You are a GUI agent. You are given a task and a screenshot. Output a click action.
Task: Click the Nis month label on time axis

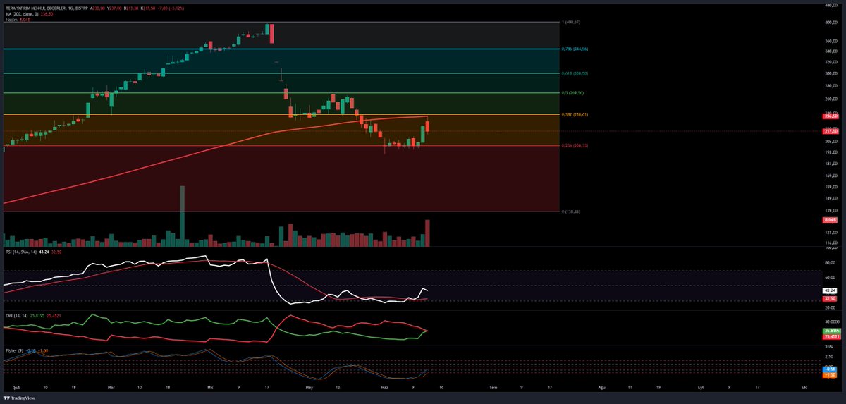point(211,387)
